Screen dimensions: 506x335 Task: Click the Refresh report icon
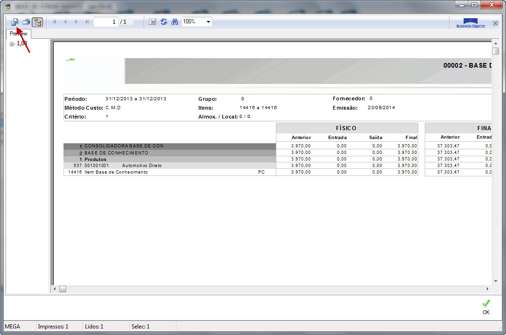tap(164, 22)
